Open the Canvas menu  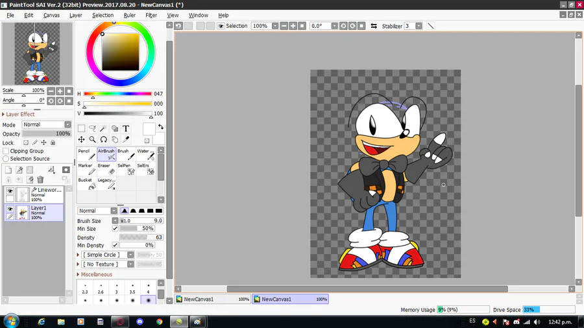[51, 16]
